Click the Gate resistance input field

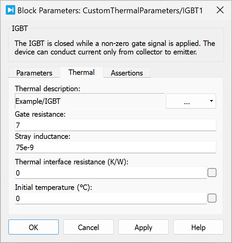115,125
